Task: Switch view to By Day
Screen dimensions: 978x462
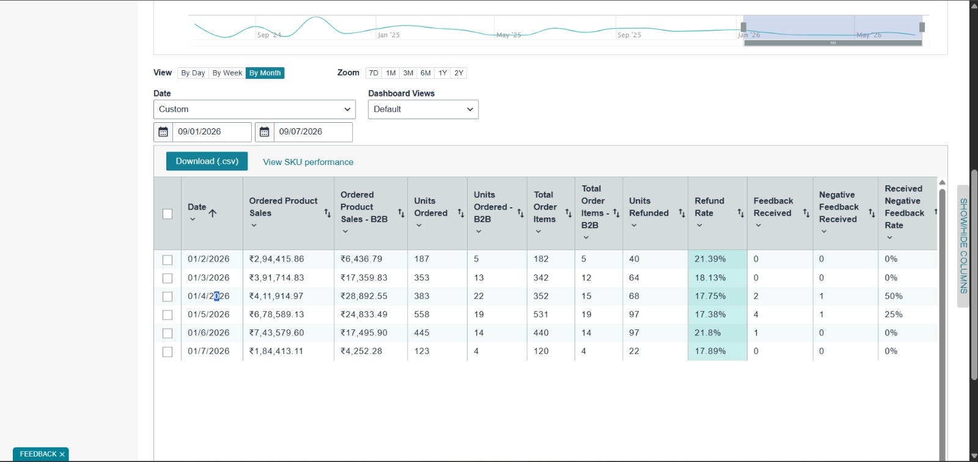Action: (193, 73)
